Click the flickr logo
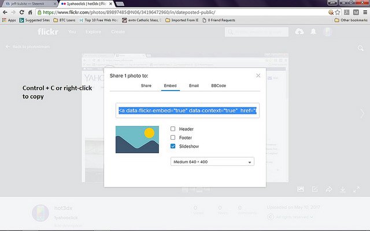370x231 pixels. 48,32
